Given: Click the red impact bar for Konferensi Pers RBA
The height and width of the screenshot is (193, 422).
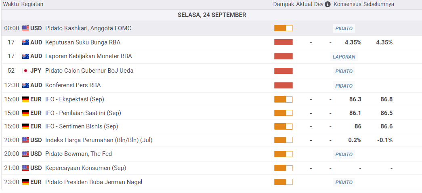Looking at the screenshot, I should click(x=283, y=85).
